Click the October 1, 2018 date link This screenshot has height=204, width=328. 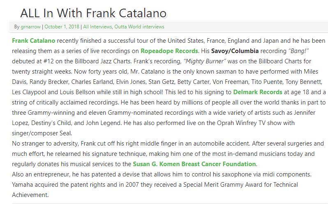(62, 27)
